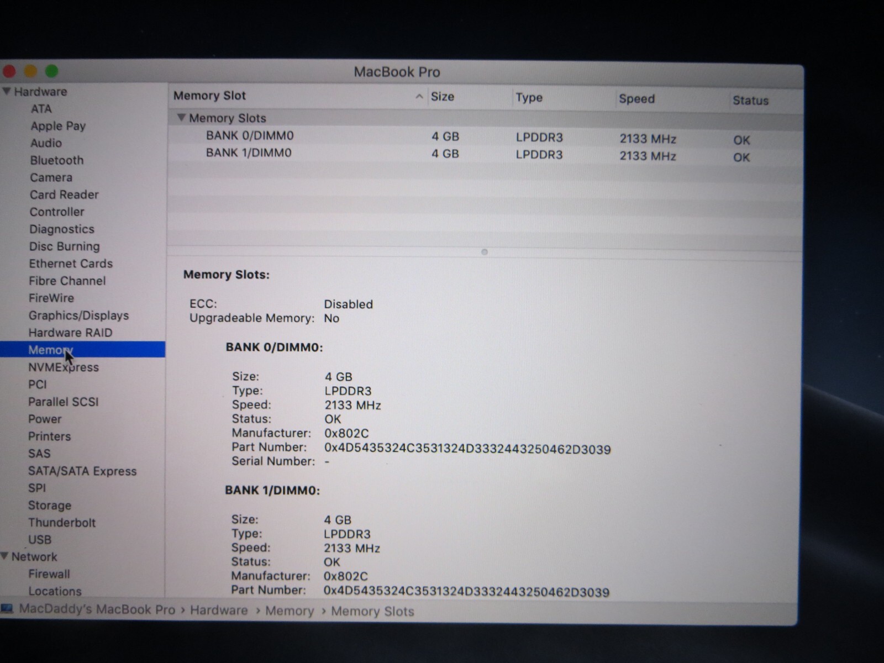Viewport: 884px width, 663px height.
Task: Select Audio in the sidebar
Action: point(46,143)
